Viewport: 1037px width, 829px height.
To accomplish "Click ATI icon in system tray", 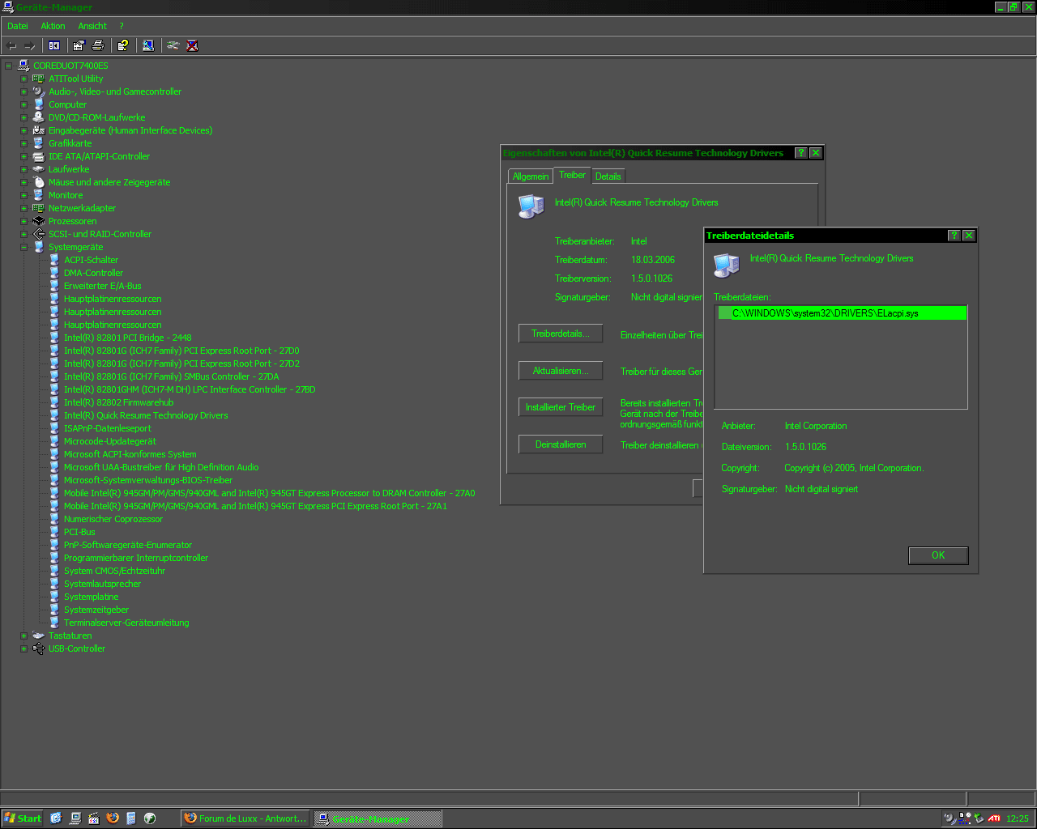I will (x=994, y=818).
